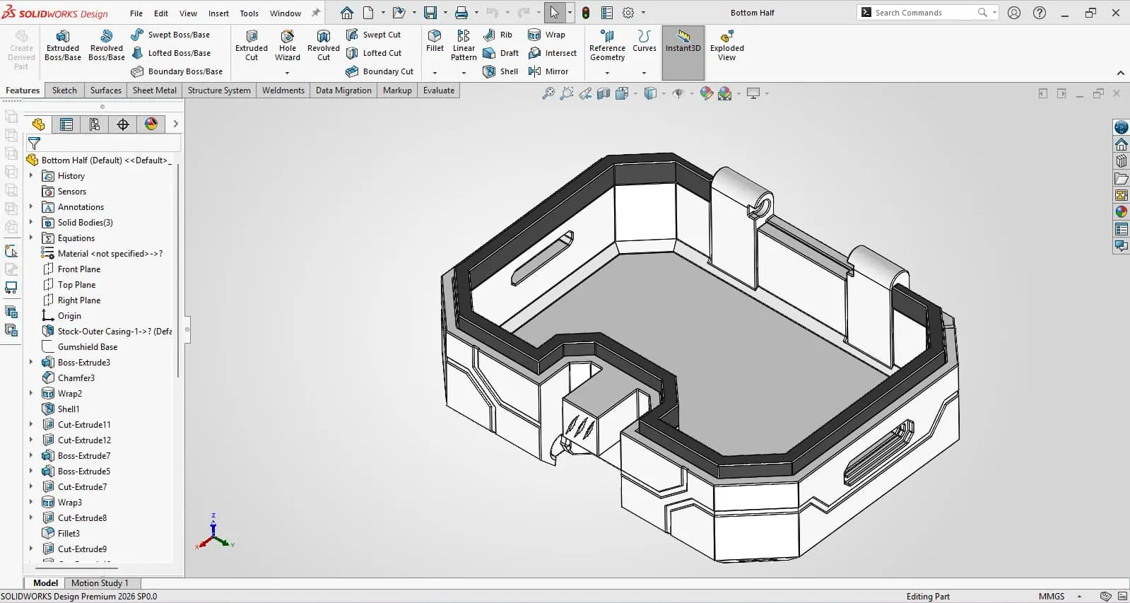
Task: Expand the Solid Bodies(3) folder
Action: tap(31, 223)
